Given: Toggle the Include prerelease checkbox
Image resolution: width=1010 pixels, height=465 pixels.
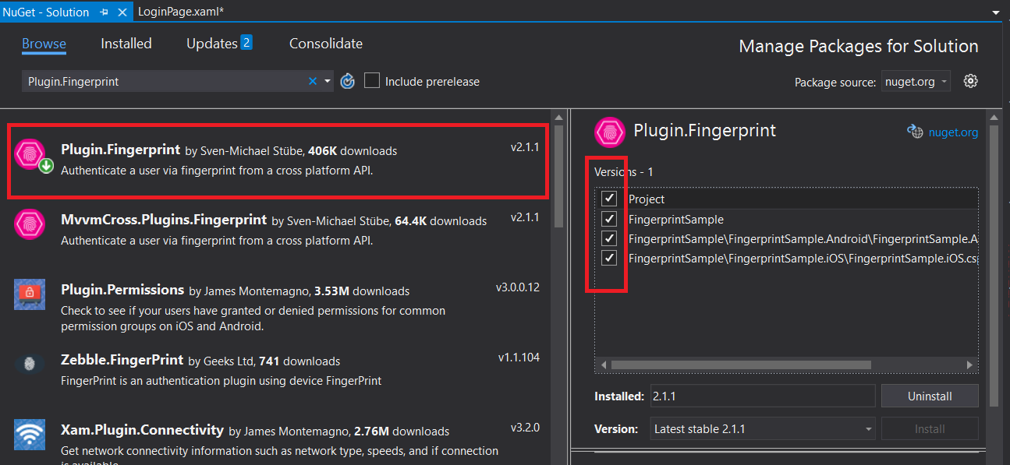Looking at the screenshot, I should point(372,81).
